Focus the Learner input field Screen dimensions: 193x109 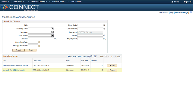coord(90,36)
